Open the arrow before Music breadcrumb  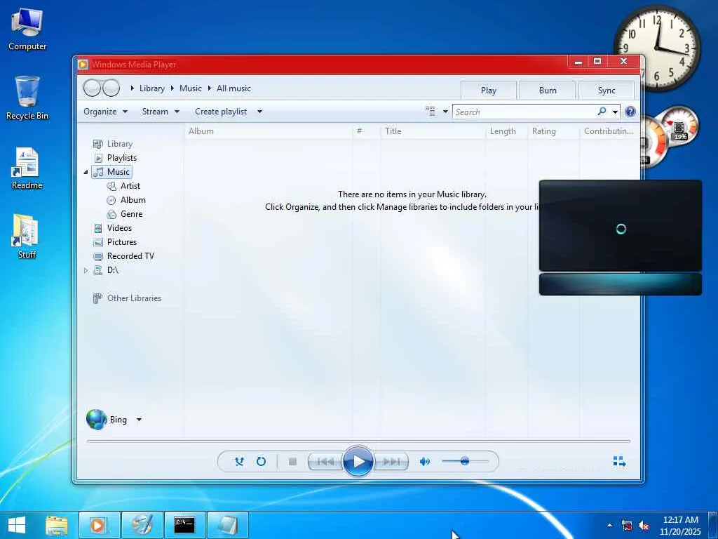point(172,88)
